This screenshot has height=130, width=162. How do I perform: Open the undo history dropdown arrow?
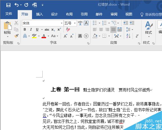pyautogui.click(x=21, y=5)
